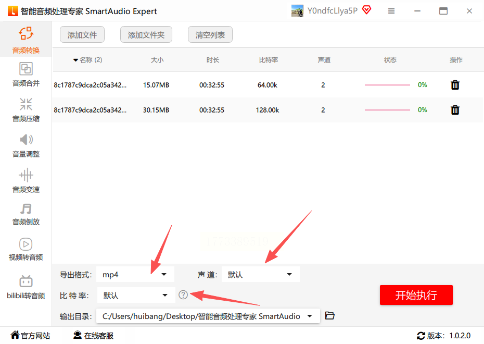
Task: Click progress bar of the 128.00k file
Action: [387, 110]
